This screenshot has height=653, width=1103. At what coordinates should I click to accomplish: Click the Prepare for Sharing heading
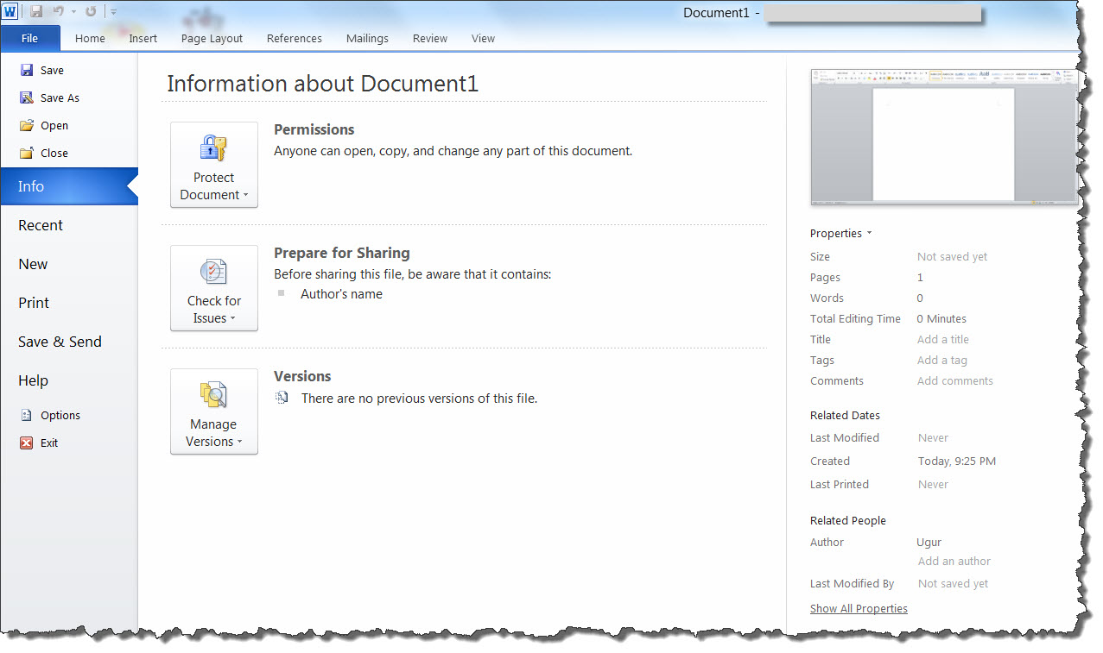pyautogui.click(x=342, y=254)
